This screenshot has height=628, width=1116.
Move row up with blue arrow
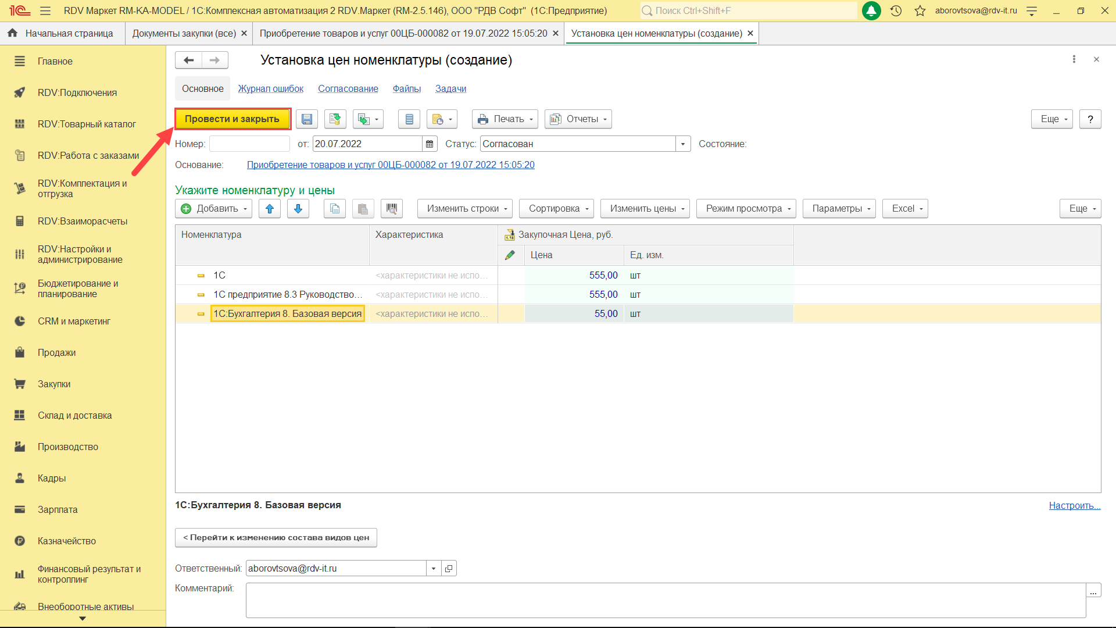pyautogui.click(x=270, y=209)
